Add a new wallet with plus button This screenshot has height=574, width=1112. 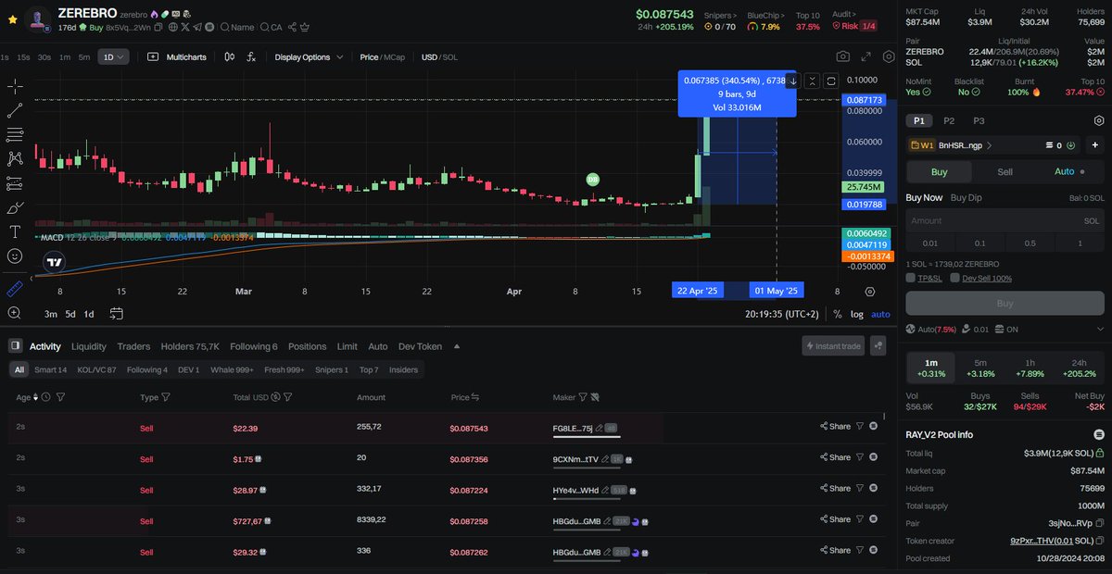1095,145
